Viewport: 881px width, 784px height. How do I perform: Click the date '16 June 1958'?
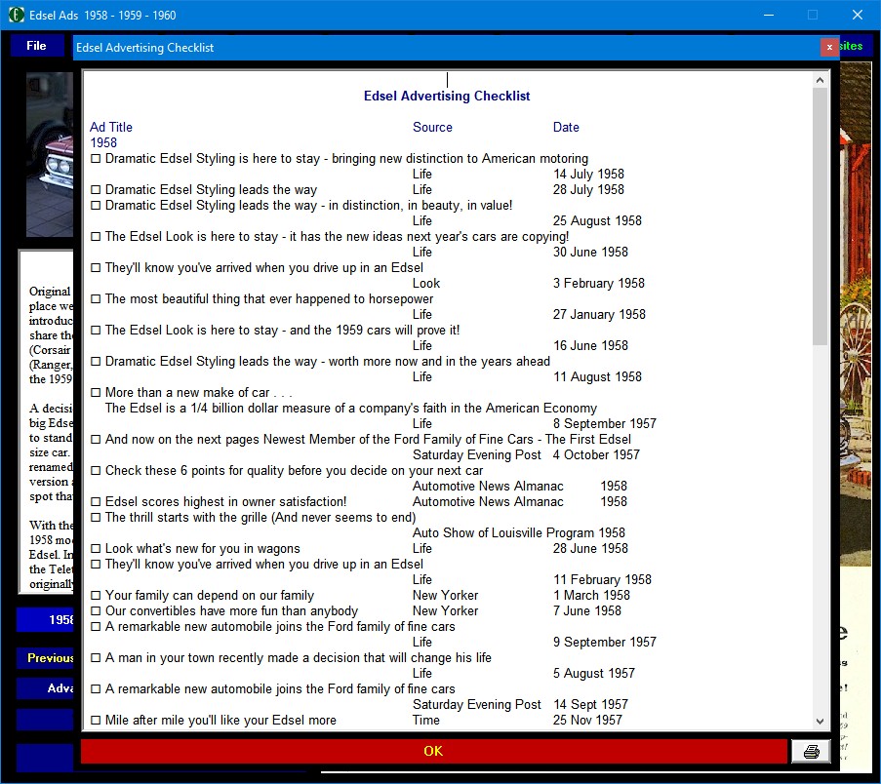590,346
